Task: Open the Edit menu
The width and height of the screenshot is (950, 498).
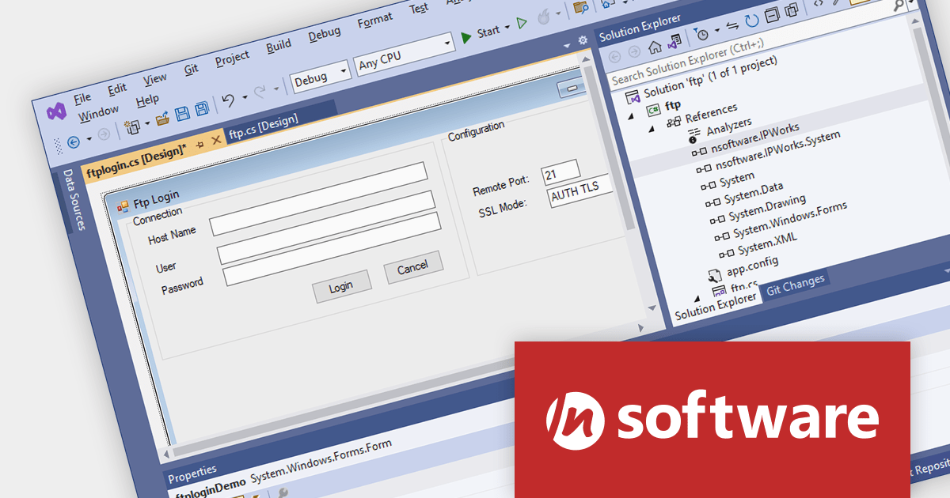Action: coord(117,89)
